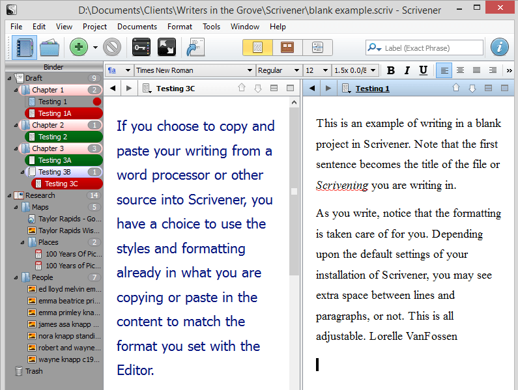Image resolution: width=518 pixels, height=390 pixels.
Task: Click the green Add document button
Action: point(79,48)
